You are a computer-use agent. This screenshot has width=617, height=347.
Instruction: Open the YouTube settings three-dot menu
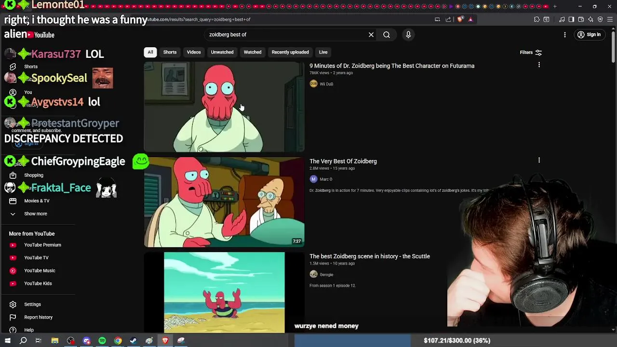pos(565,35)
